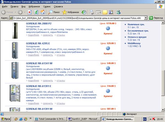This screenshot has height=122, width=165.
Task: Click cart icon for Gorenje RK-2000 P2
Action: pos(108,28)
